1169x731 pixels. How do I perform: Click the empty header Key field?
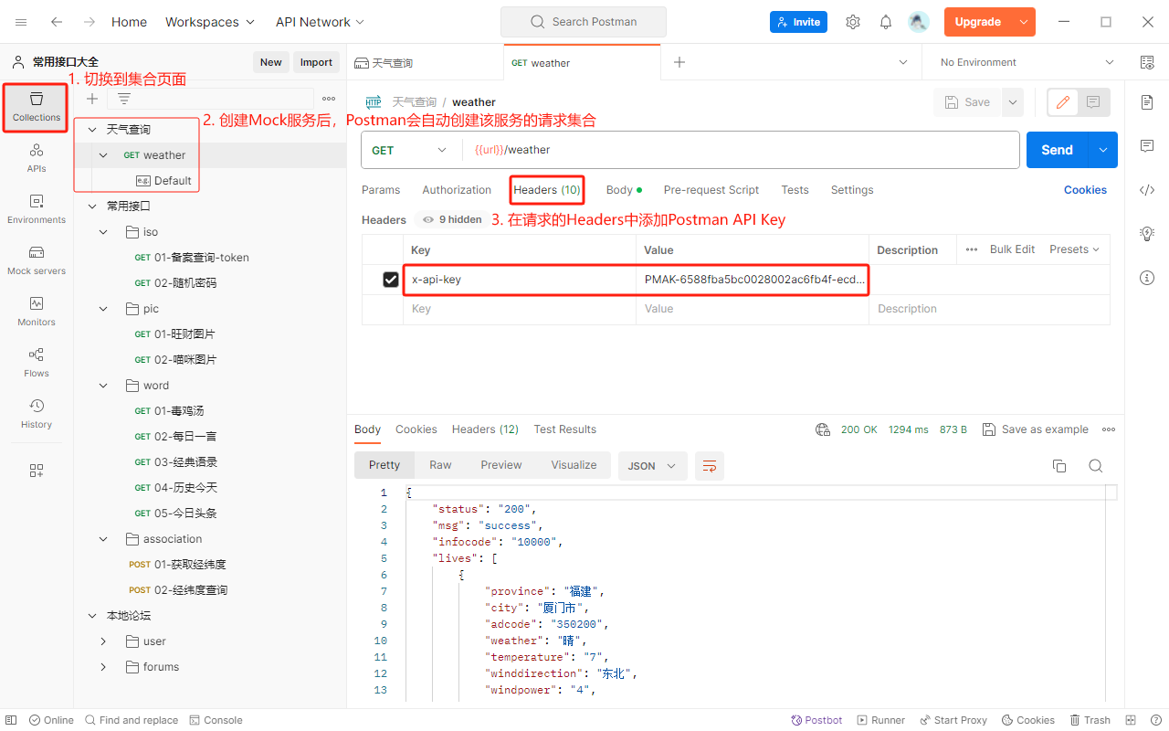(x=519, y=309)
